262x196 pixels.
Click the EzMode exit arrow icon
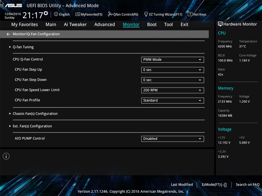pos(225,185)
